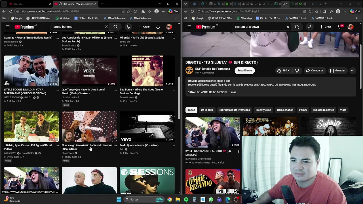Click search magnifier in right YouTube window
This screenshot has width=363, height=204.
click(297, 27)
